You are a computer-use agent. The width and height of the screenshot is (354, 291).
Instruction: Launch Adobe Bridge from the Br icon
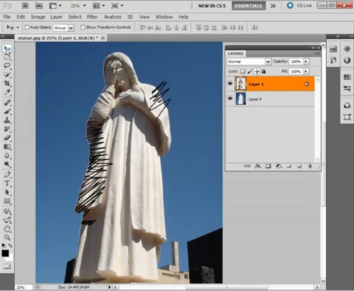25,6
